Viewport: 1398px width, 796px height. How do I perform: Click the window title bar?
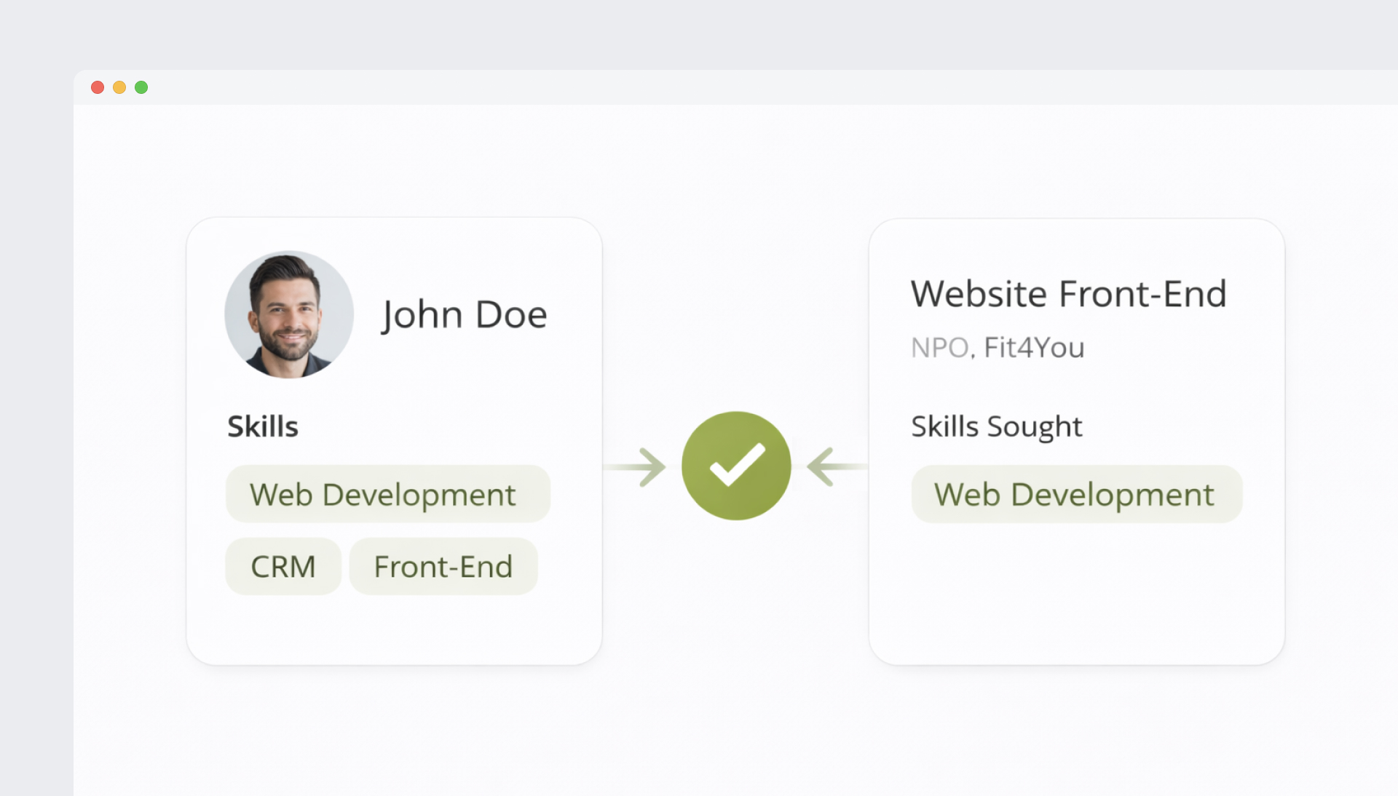(728, 87)
